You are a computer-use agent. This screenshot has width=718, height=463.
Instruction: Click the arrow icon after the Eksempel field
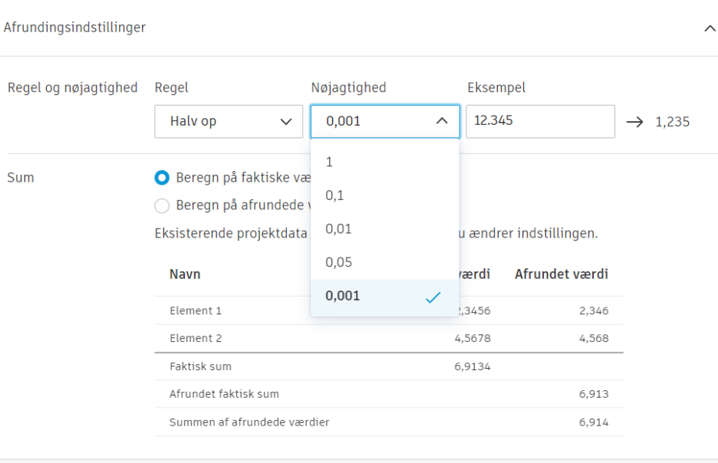click(x=637, y=121)
